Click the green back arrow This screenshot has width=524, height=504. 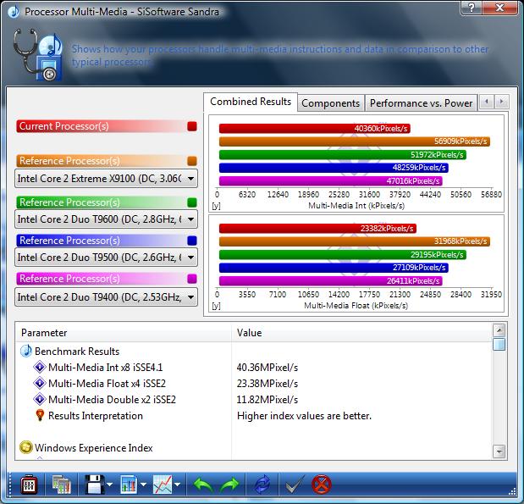click(x=203, y=485)
